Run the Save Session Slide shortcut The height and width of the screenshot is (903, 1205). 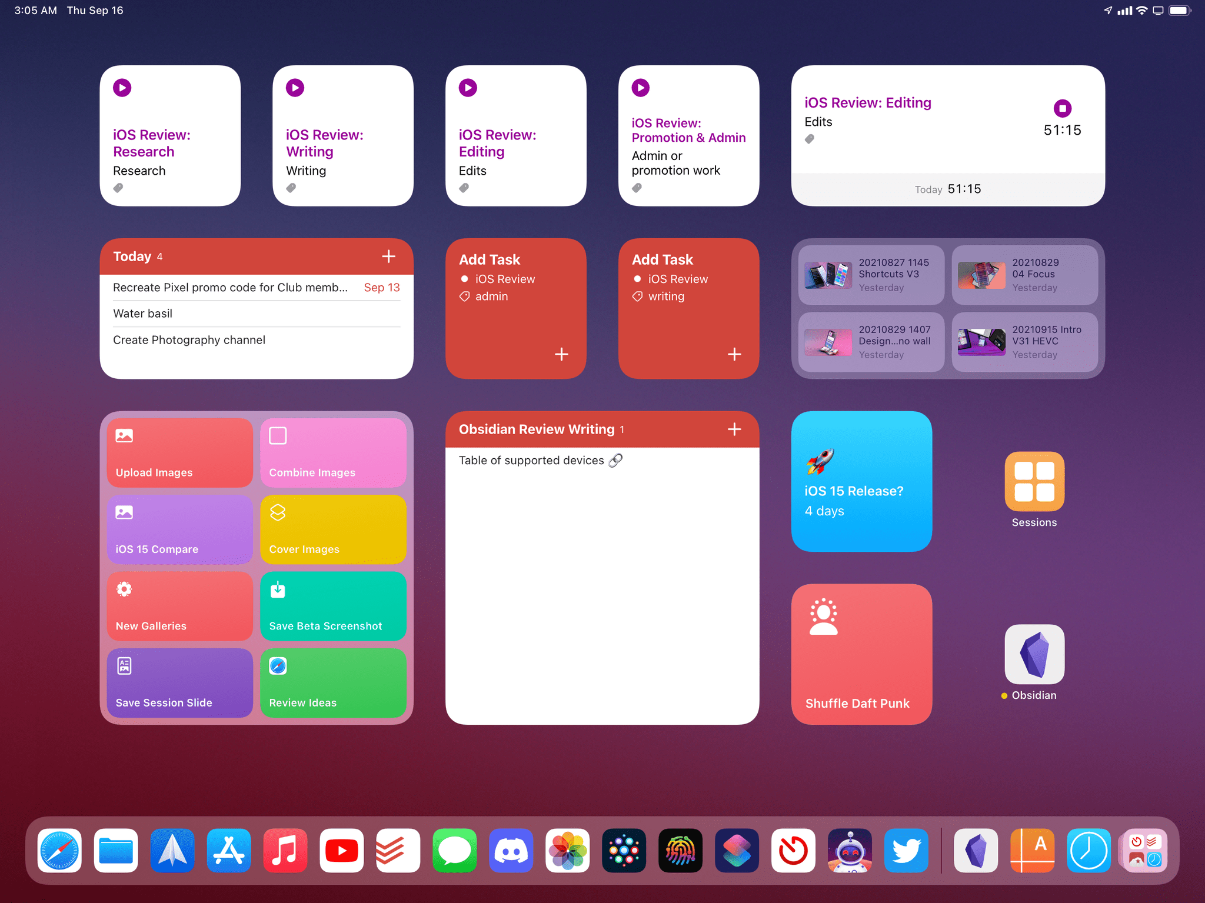180,683
